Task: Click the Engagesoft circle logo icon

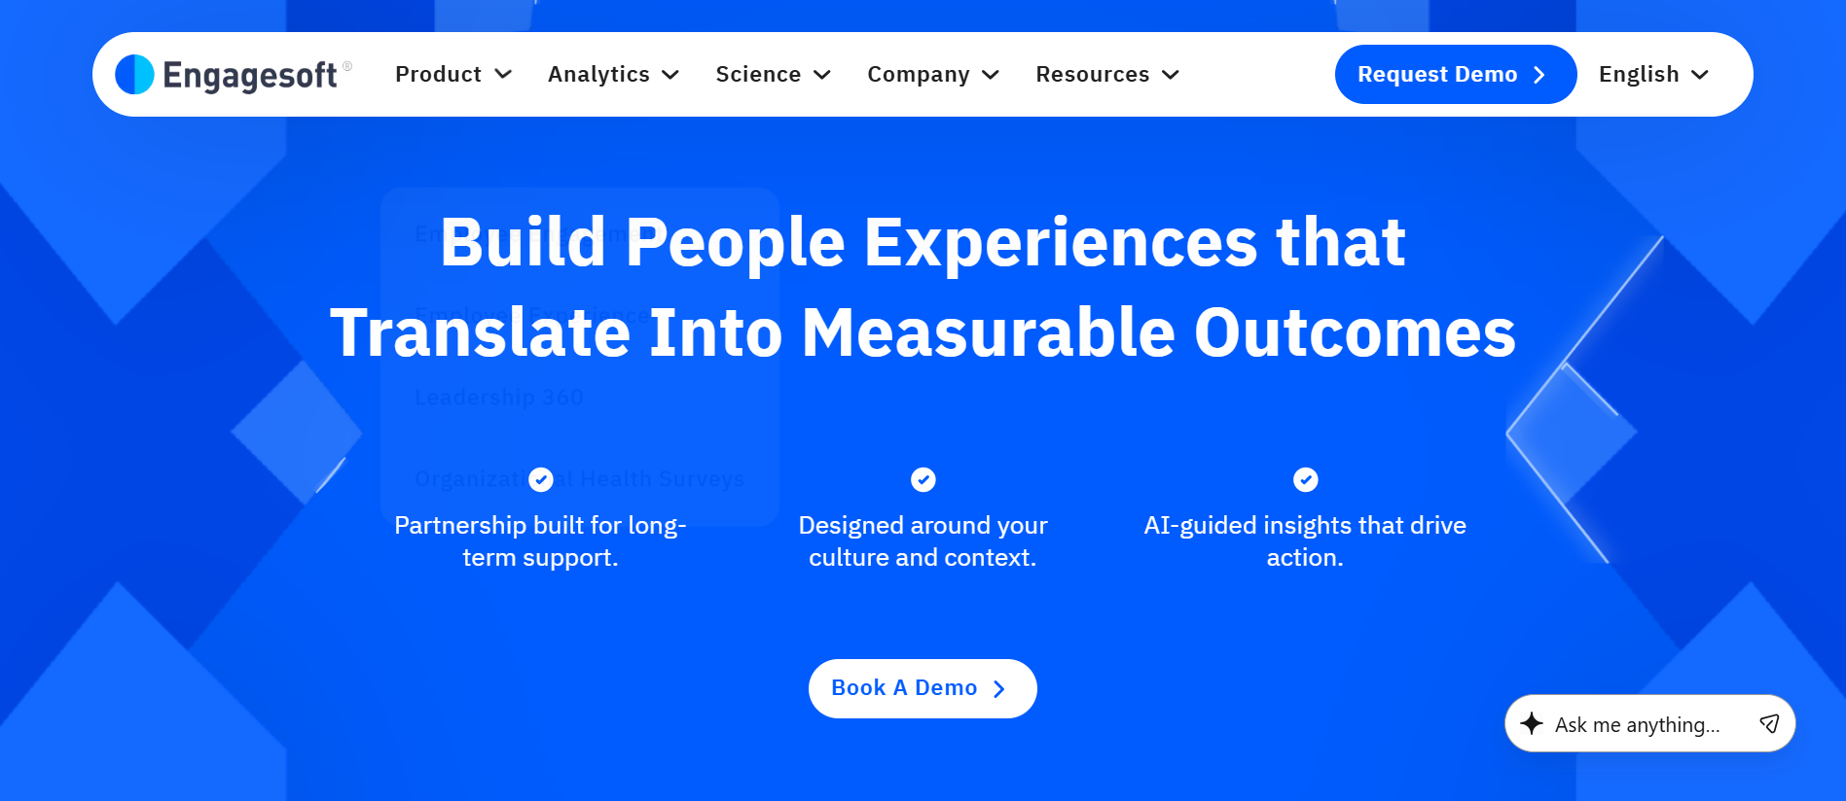Action: pyautogui.click(x=134, y=75)
